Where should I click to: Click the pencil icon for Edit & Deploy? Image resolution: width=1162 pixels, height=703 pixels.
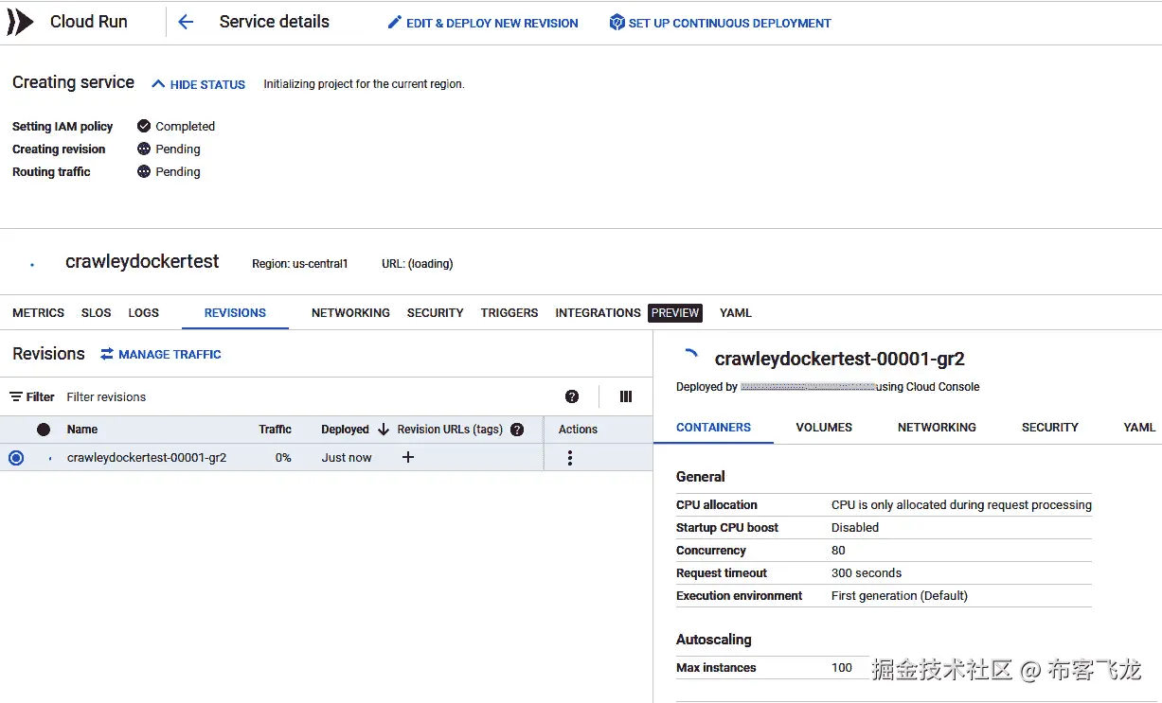coord(395,23)
